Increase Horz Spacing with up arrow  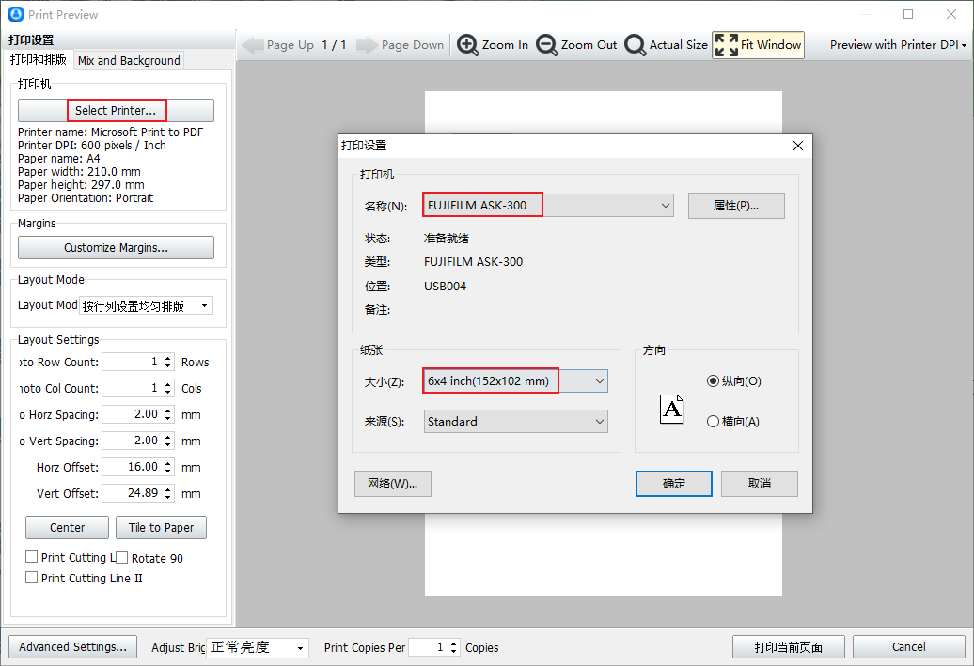168,410
